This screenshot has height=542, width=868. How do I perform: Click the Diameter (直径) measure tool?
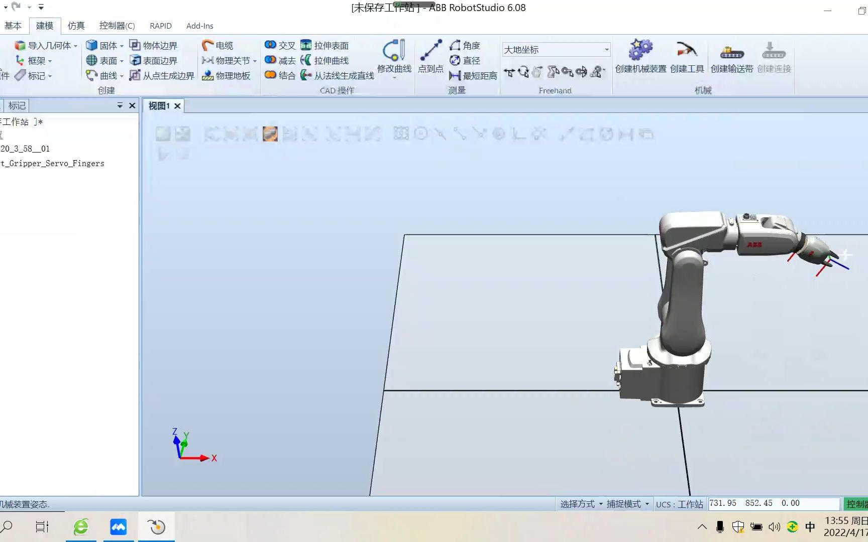(x=465, y=61)
